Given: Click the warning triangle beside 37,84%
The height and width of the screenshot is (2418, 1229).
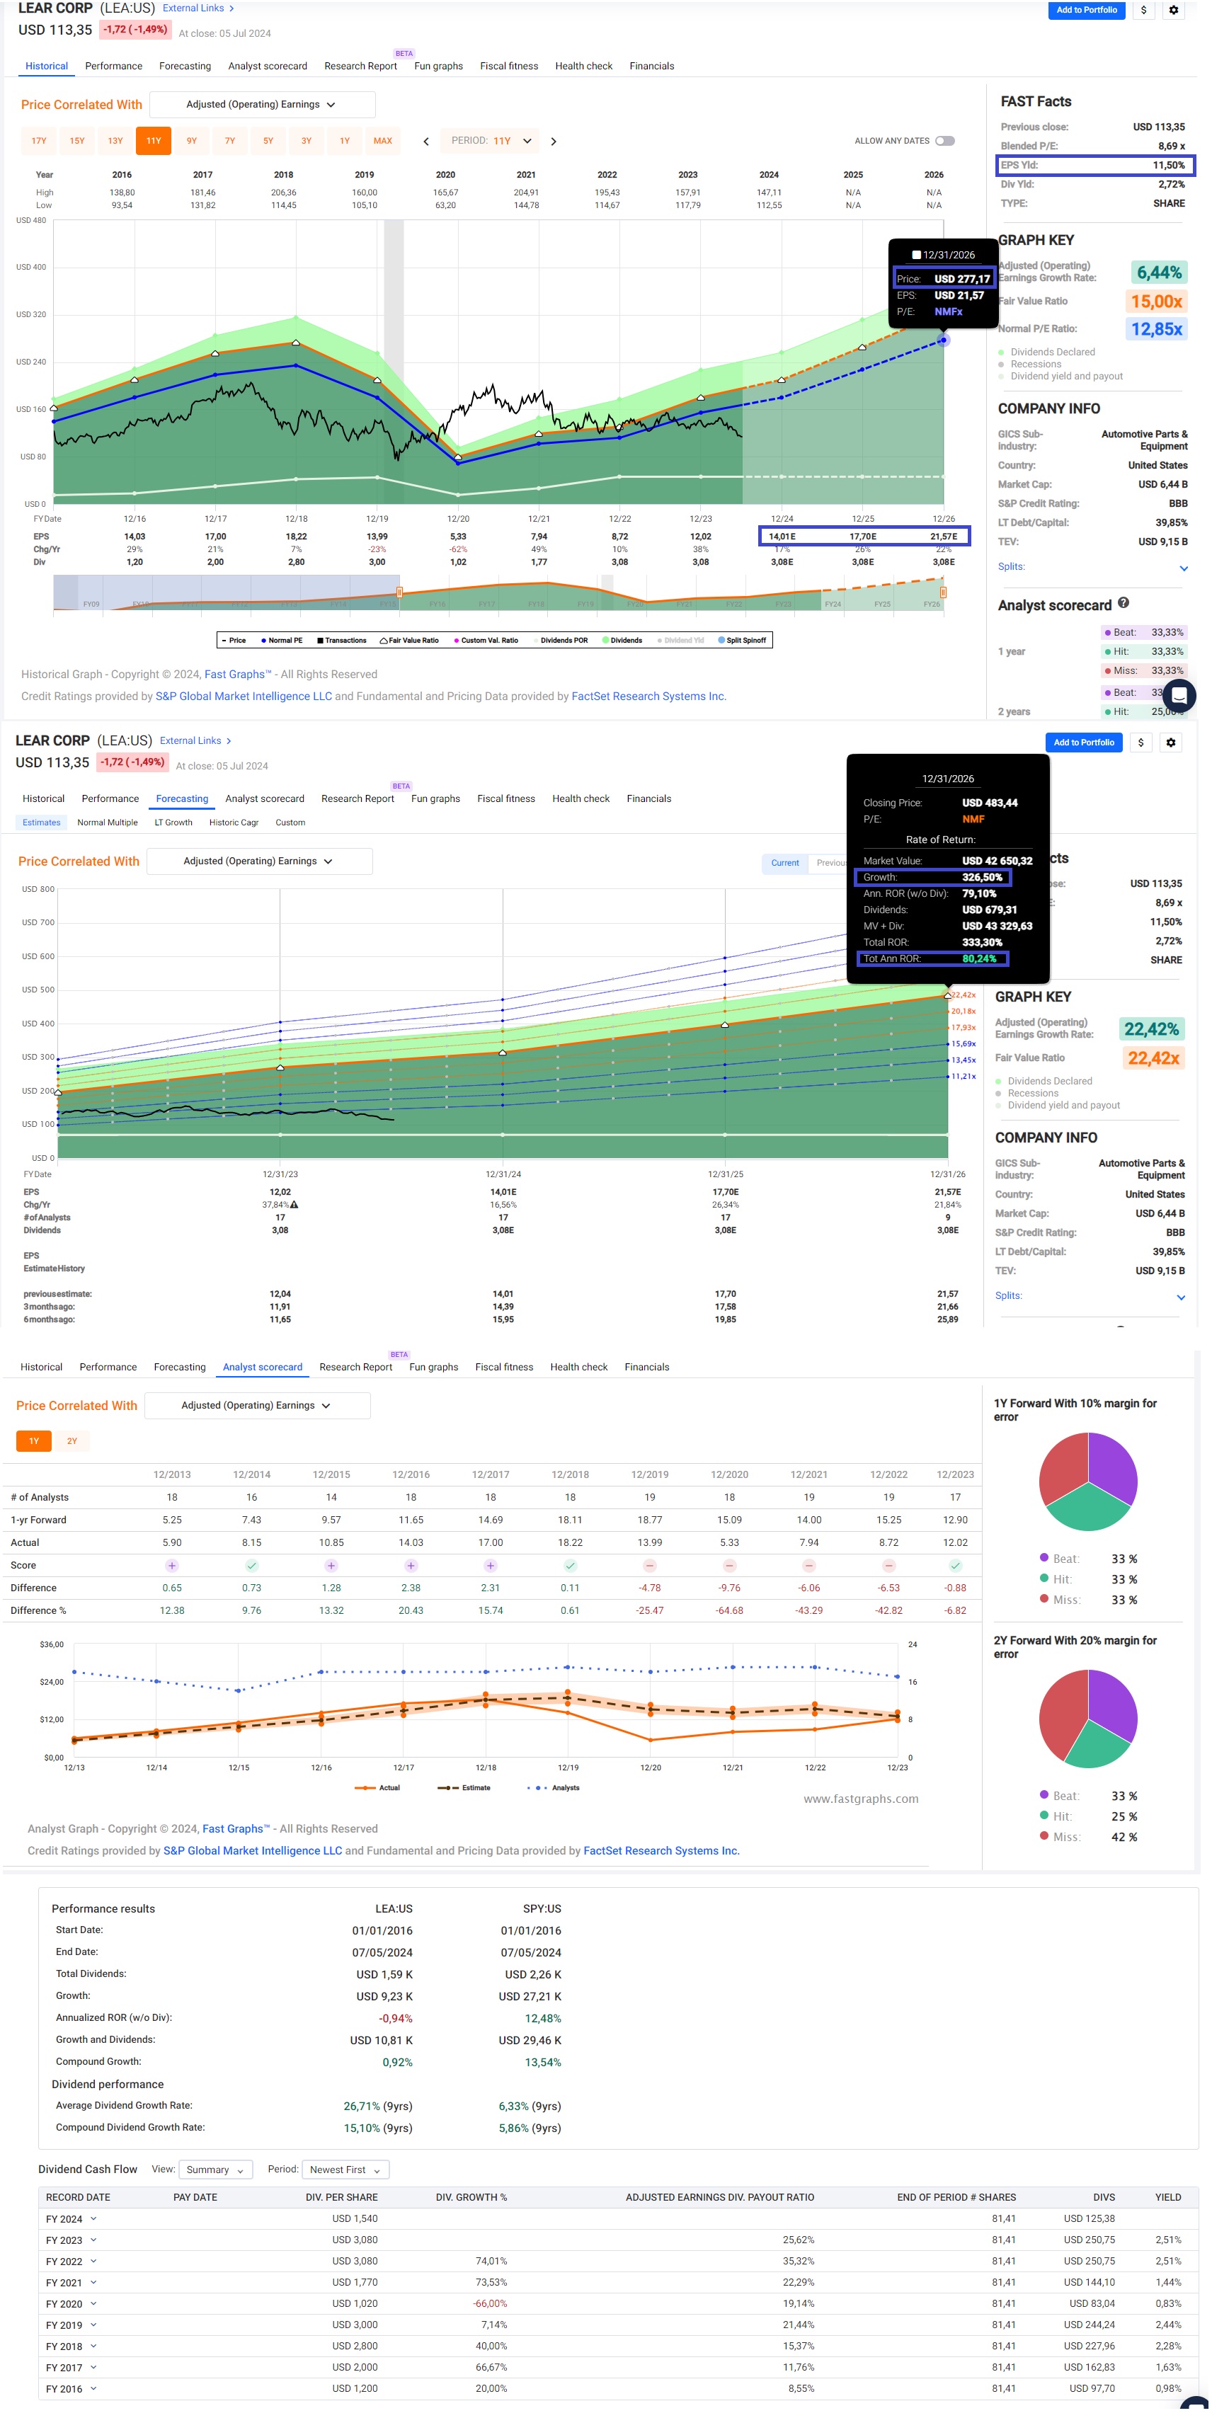Looking at the screenshot, I should 295,1204.
